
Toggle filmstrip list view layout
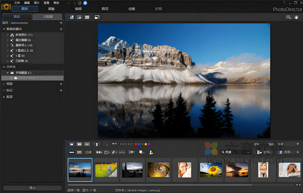coord(79,152)
